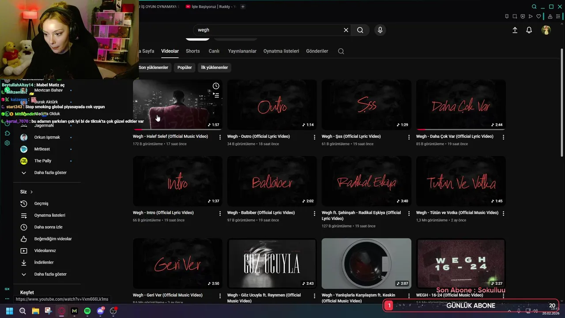Image resolution: width=565 pixels, height=318 pixels.
Task: Open the Easy Setup sliders icon in the toolbar
Action: point(558,16)
